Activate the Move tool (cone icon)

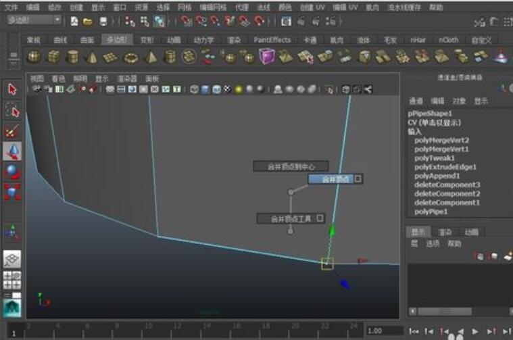pos(11,151)
